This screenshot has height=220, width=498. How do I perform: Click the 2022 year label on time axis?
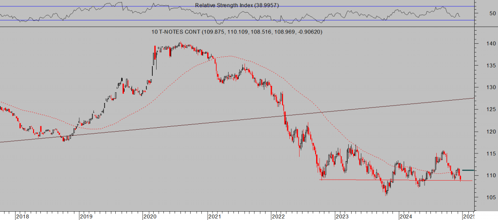[278, 217]
